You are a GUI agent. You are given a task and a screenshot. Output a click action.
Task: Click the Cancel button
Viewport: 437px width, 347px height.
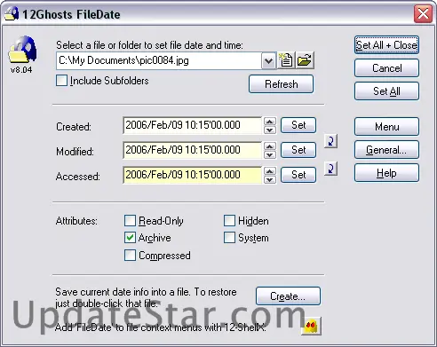tap(386, 68)
